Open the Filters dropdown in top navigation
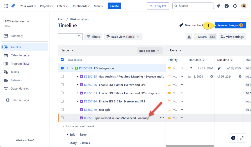The width and height of the screenshot is (251, 147). (62, 6)
